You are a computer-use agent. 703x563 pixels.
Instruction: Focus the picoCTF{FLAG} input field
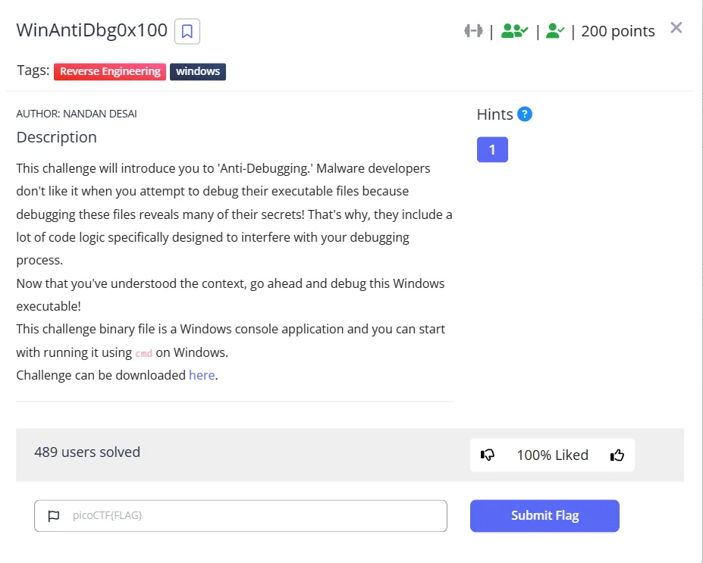pyautogui.click(x=250, y=516)
